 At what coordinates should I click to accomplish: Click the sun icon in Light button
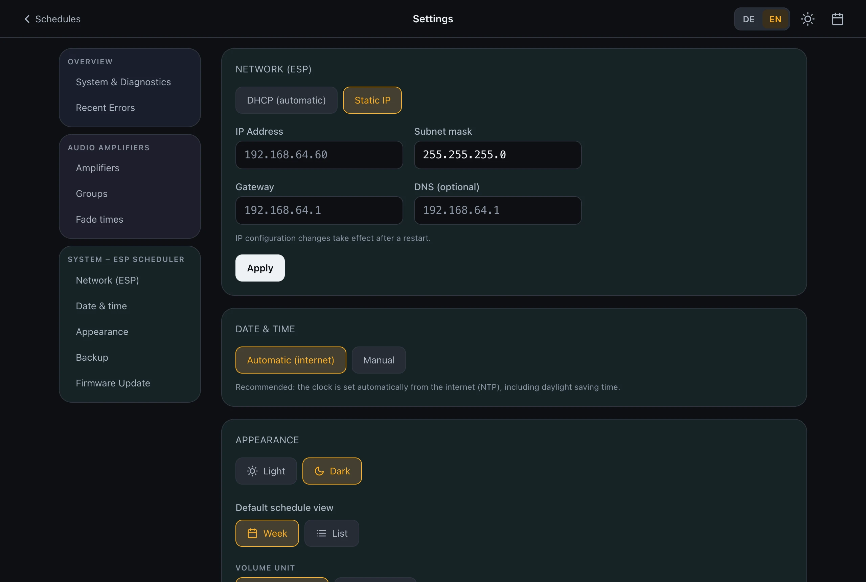[252, 471]
